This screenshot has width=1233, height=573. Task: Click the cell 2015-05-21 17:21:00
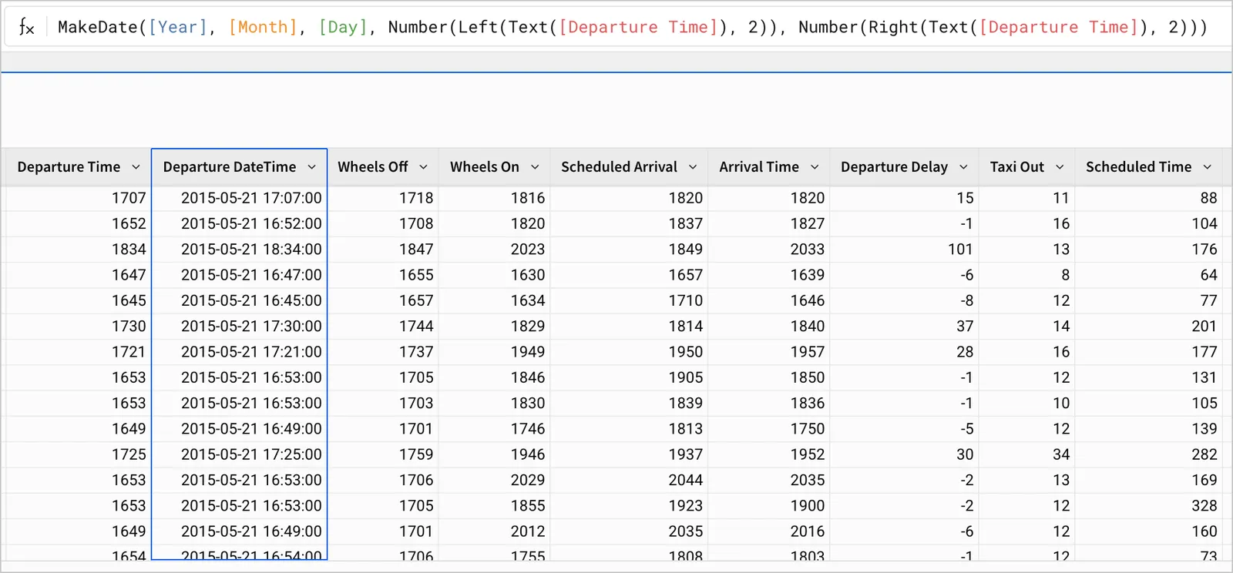[x=240, y=352]
